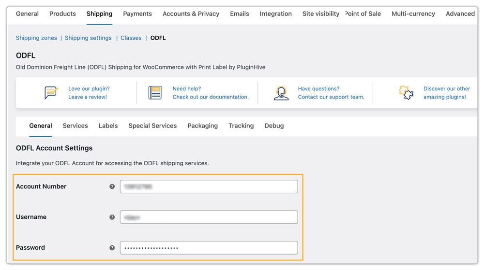Open the Shipping settings sub-link
Viewport: 484px width, 270px height.
pos(88,38)
